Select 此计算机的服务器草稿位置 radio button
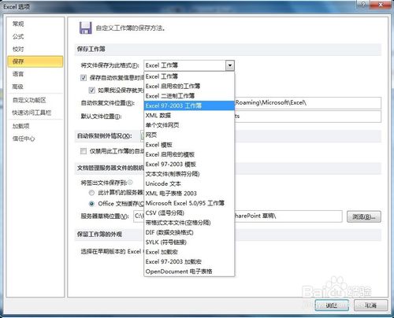This screenshot has width=394, height=318. (91, 193)
